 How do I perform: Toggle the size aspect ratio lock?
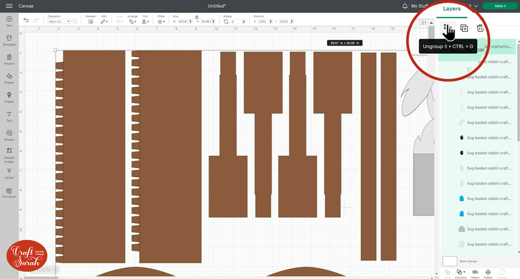click(x=197, y=17)
